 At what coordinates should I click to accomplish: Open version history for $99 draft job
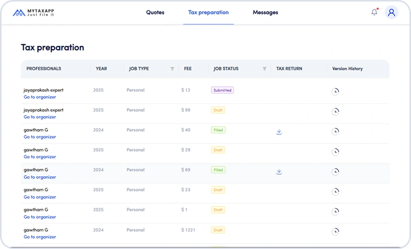pos(335,112)
